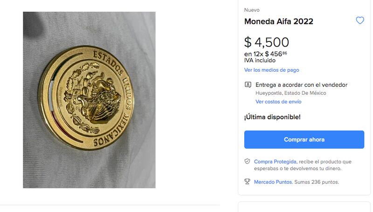Click the delivery person icon beside Entrega

(x=248, y=85)
